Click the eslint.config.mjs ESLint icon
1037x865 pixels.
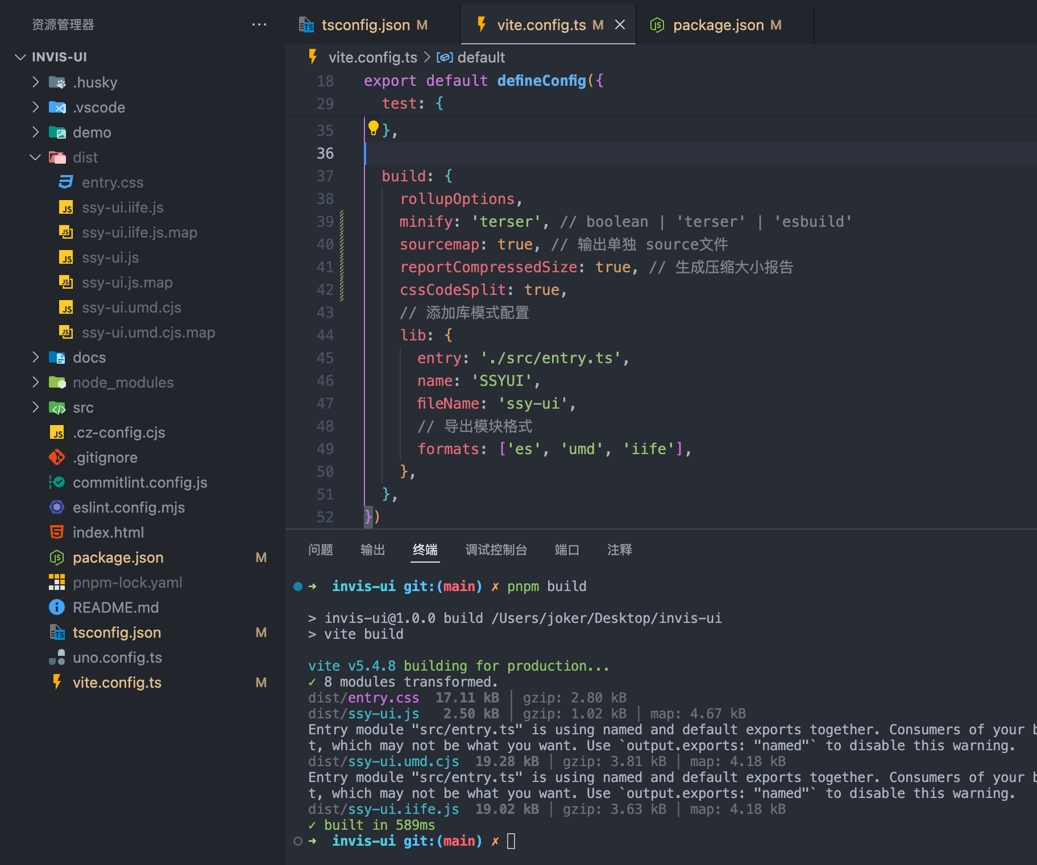click(x=57, y=508)
